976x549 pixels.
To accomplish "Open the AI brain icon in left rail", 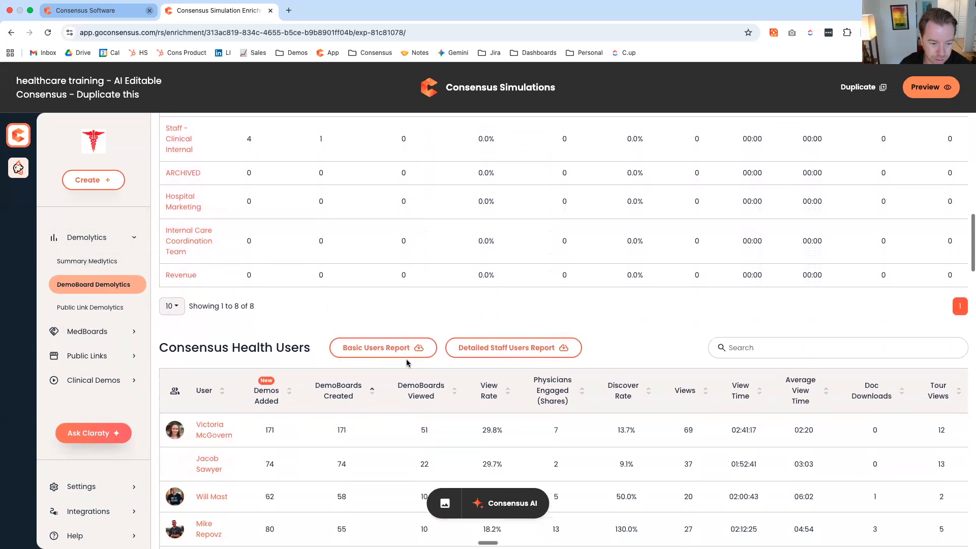I will click(x=18, y=168).
